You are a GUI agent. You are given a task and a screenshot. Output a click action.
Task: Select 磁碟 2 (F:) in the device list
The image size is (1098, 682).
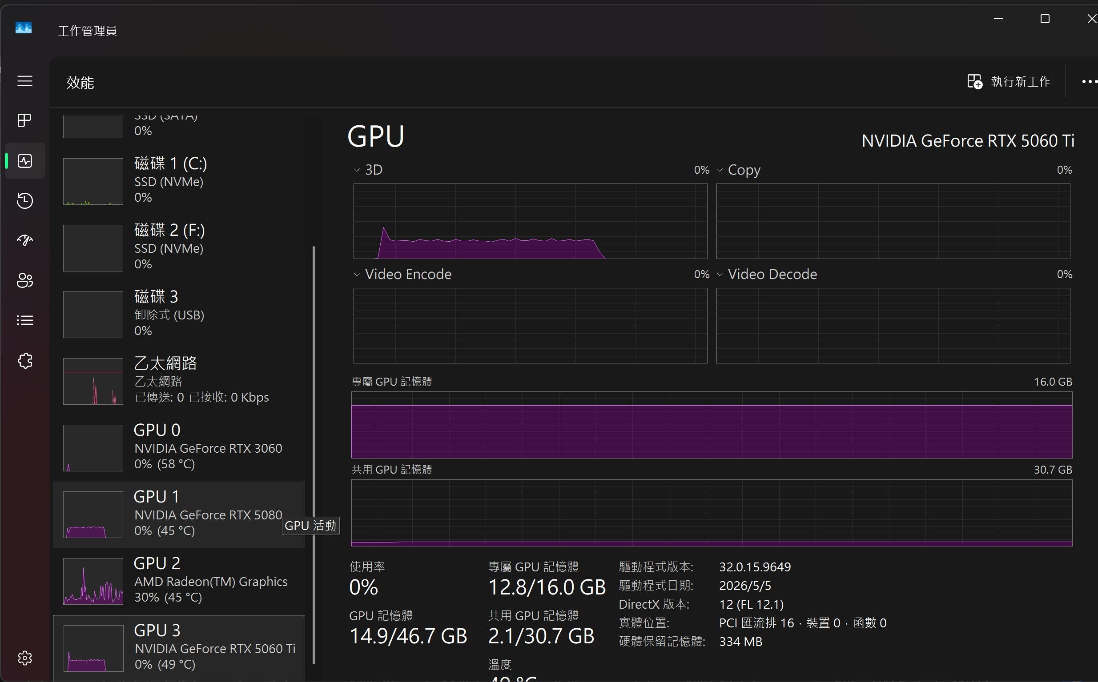click(179, 247)
